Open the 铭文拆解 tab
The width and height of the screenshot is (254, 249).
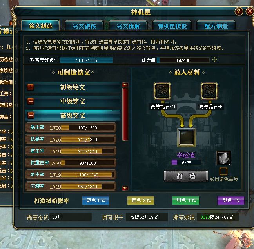click(x=128, y=26)
